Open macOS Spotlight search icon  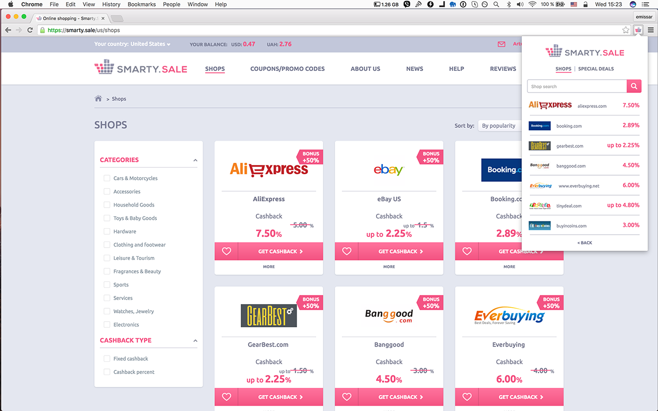[496, 4]
